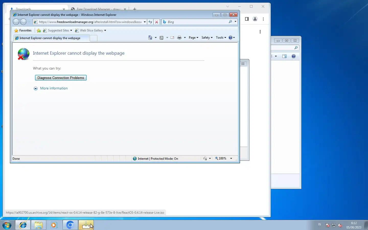368x230 pixels.
Task: Open Chrome side panel icon
Action: point(247,19)
